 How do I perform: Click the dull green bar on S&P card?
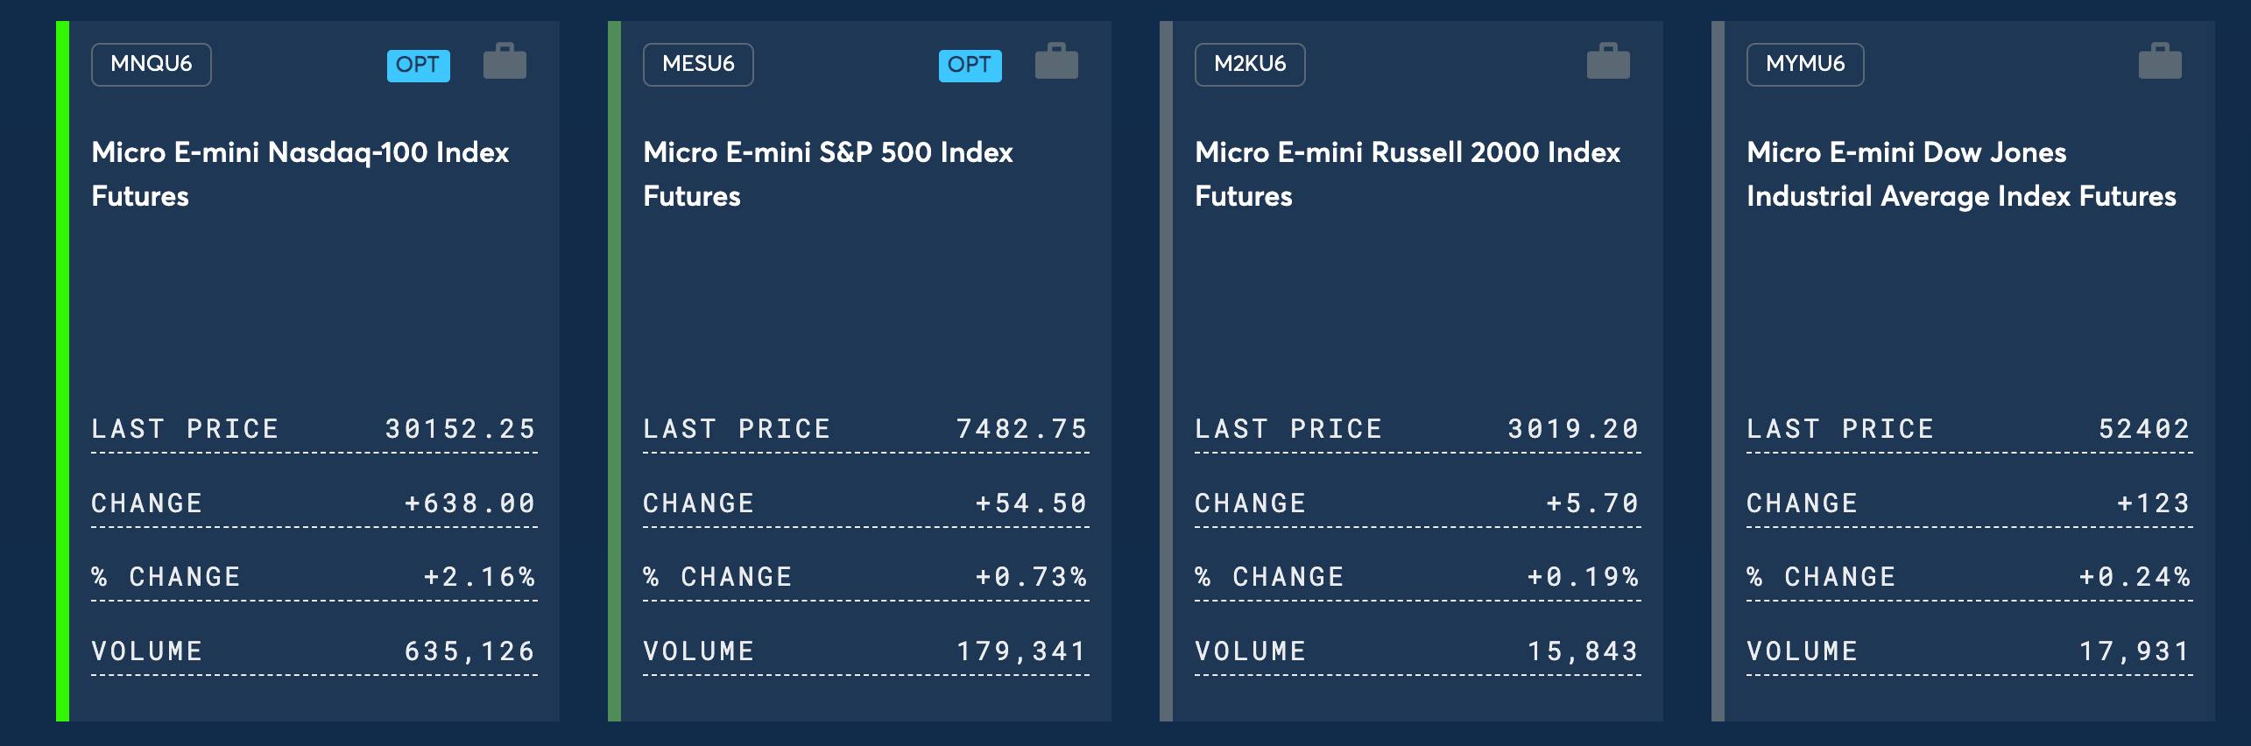614,371
